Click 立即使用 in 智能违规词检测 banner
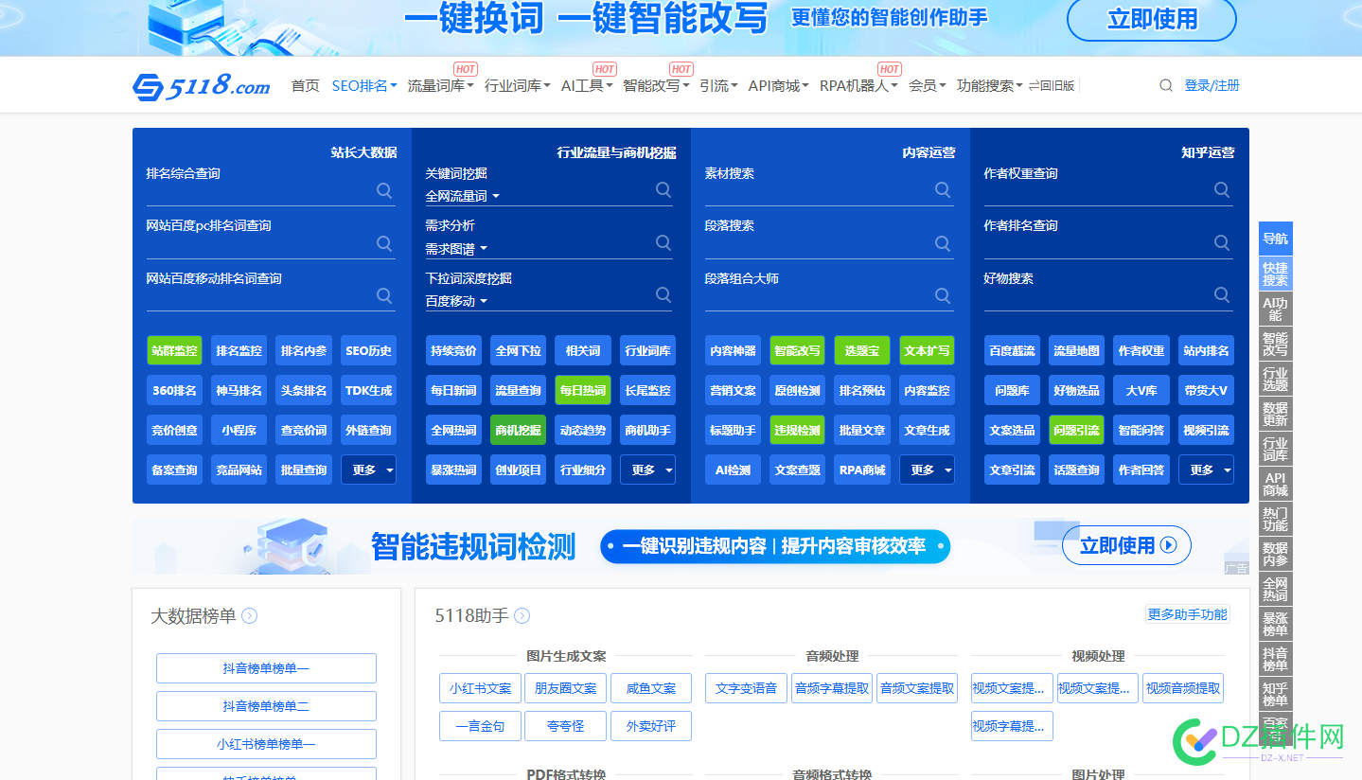The image size is (1362, 780). point(1126,545)
